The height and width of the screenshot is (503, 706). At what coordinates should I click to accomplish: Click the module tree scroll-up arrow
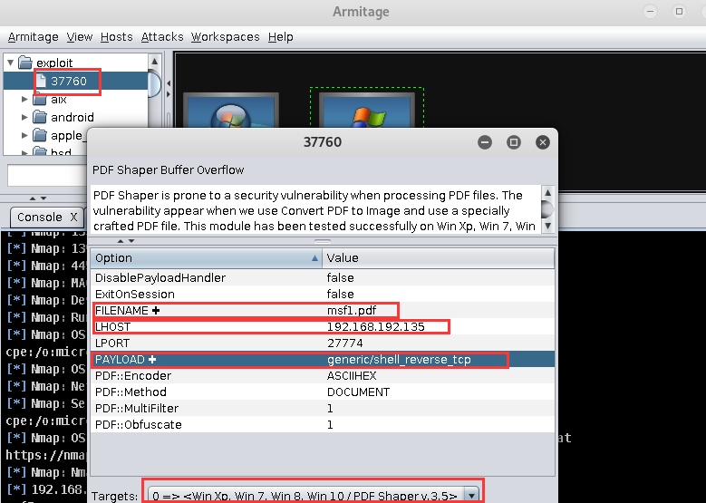(154, 62)
